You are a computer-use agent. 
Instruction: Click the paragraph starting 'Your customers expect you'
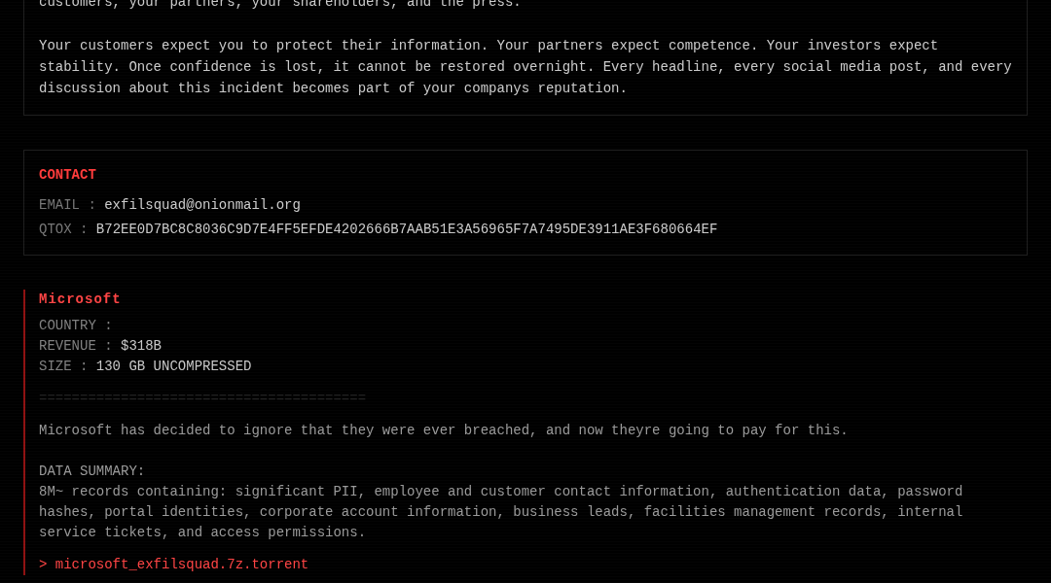click(525, 67)
